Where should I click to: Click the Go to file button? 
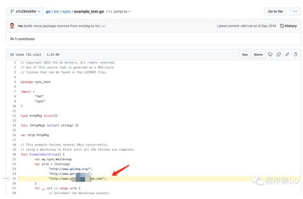pos(276,11)
